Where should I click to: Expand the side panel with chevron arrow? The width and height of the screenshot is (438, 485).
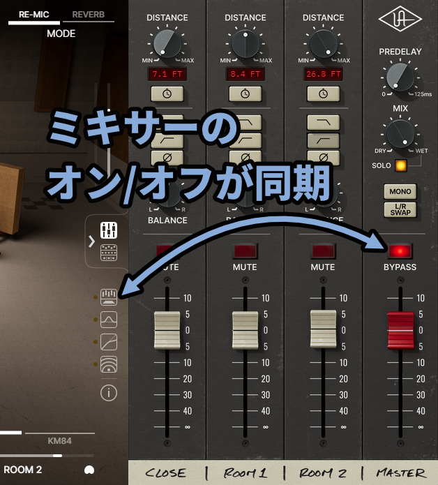tap(91, 241)
